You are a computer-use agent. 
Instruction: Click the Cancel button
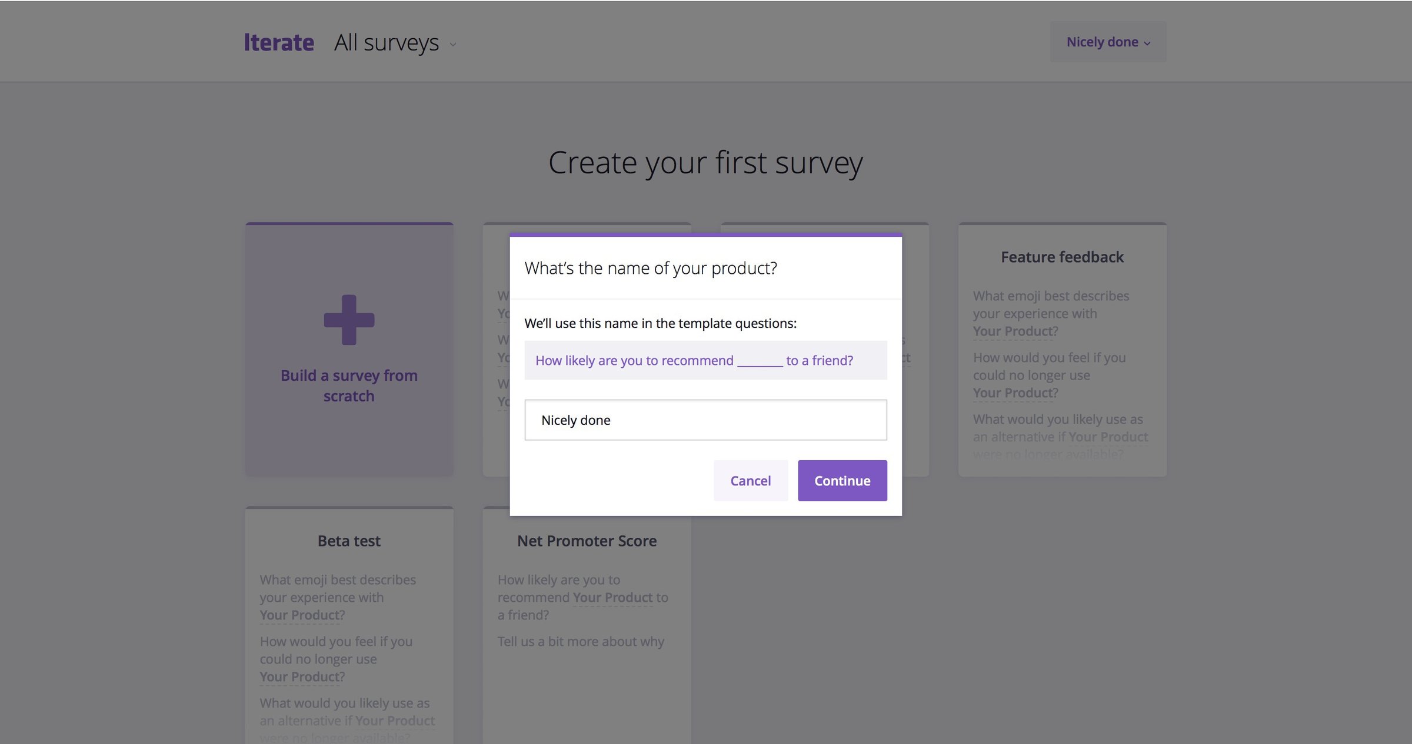point(750,480)
